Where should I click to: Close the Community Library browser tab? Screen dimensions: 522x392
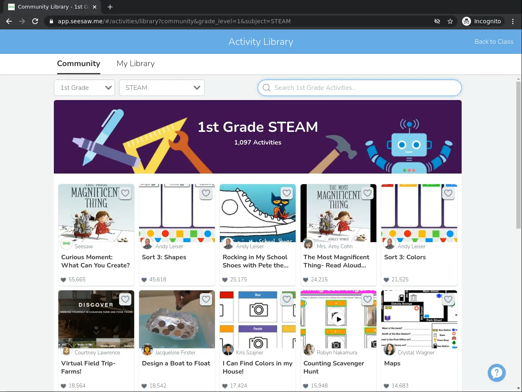pos(95,7)
